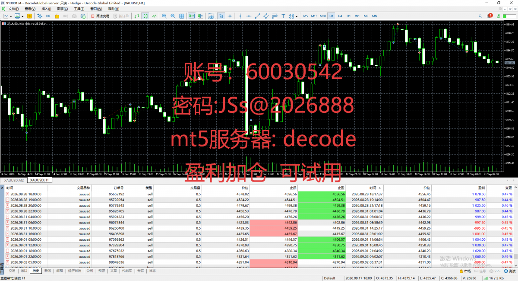Select the Fibonacci retracement tool
This screenshot has height=281, width=518.
pyautogui.click(x=275, y=16)
